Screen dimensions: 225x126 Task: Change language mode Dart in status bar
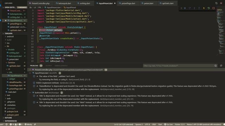(160, 125)
